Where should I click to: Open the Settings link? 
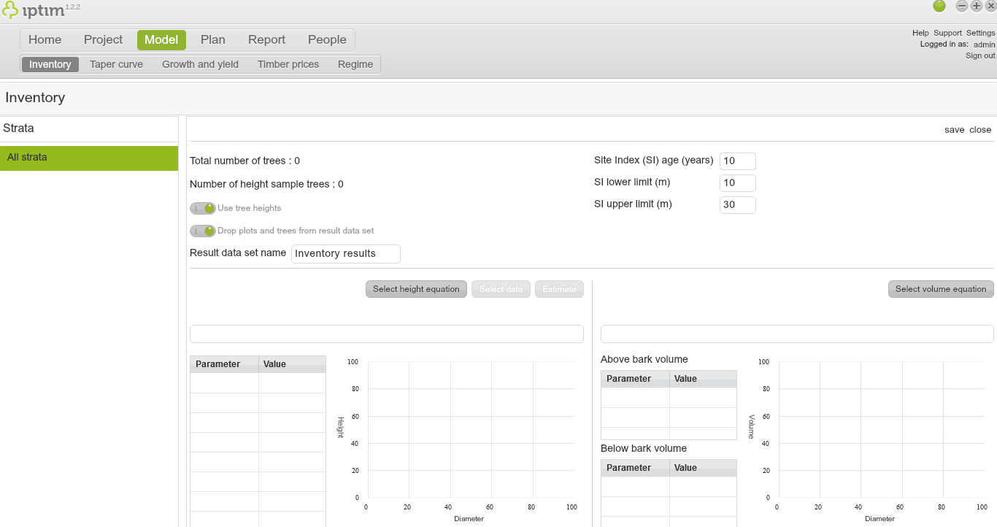click(980, 33)
